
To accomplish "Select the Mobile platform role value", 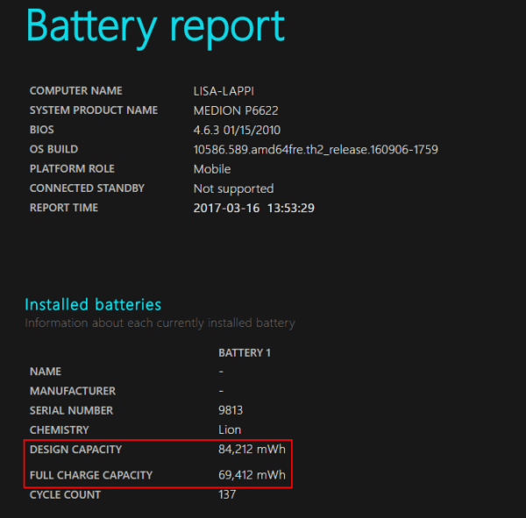I will pyautogui.click(x=212, y=169).
